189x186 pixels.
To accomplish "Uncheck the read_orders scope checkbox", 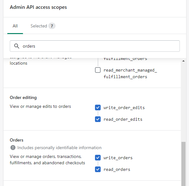I will [x=98, y=169].
